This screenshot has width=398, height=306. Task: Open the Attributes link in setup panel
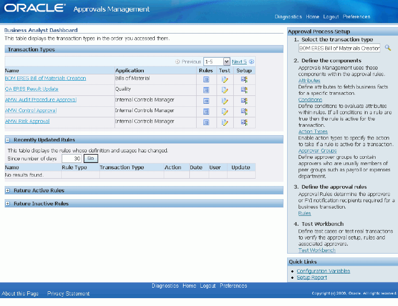309,81
